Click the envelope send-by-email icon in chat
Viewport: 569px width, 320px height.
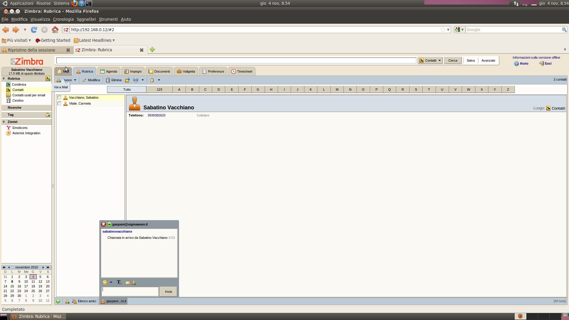point(128,283)
